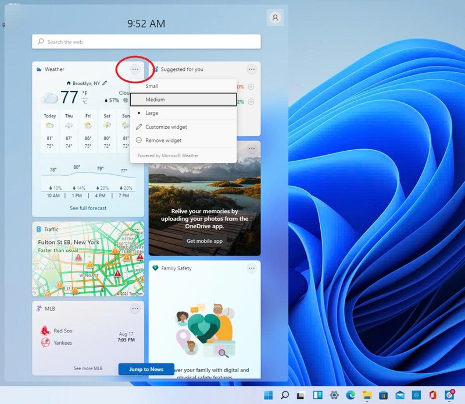Screen dimensions: 465x404
Task: Open the Suggested for you options menu
Action: (252, 69)
